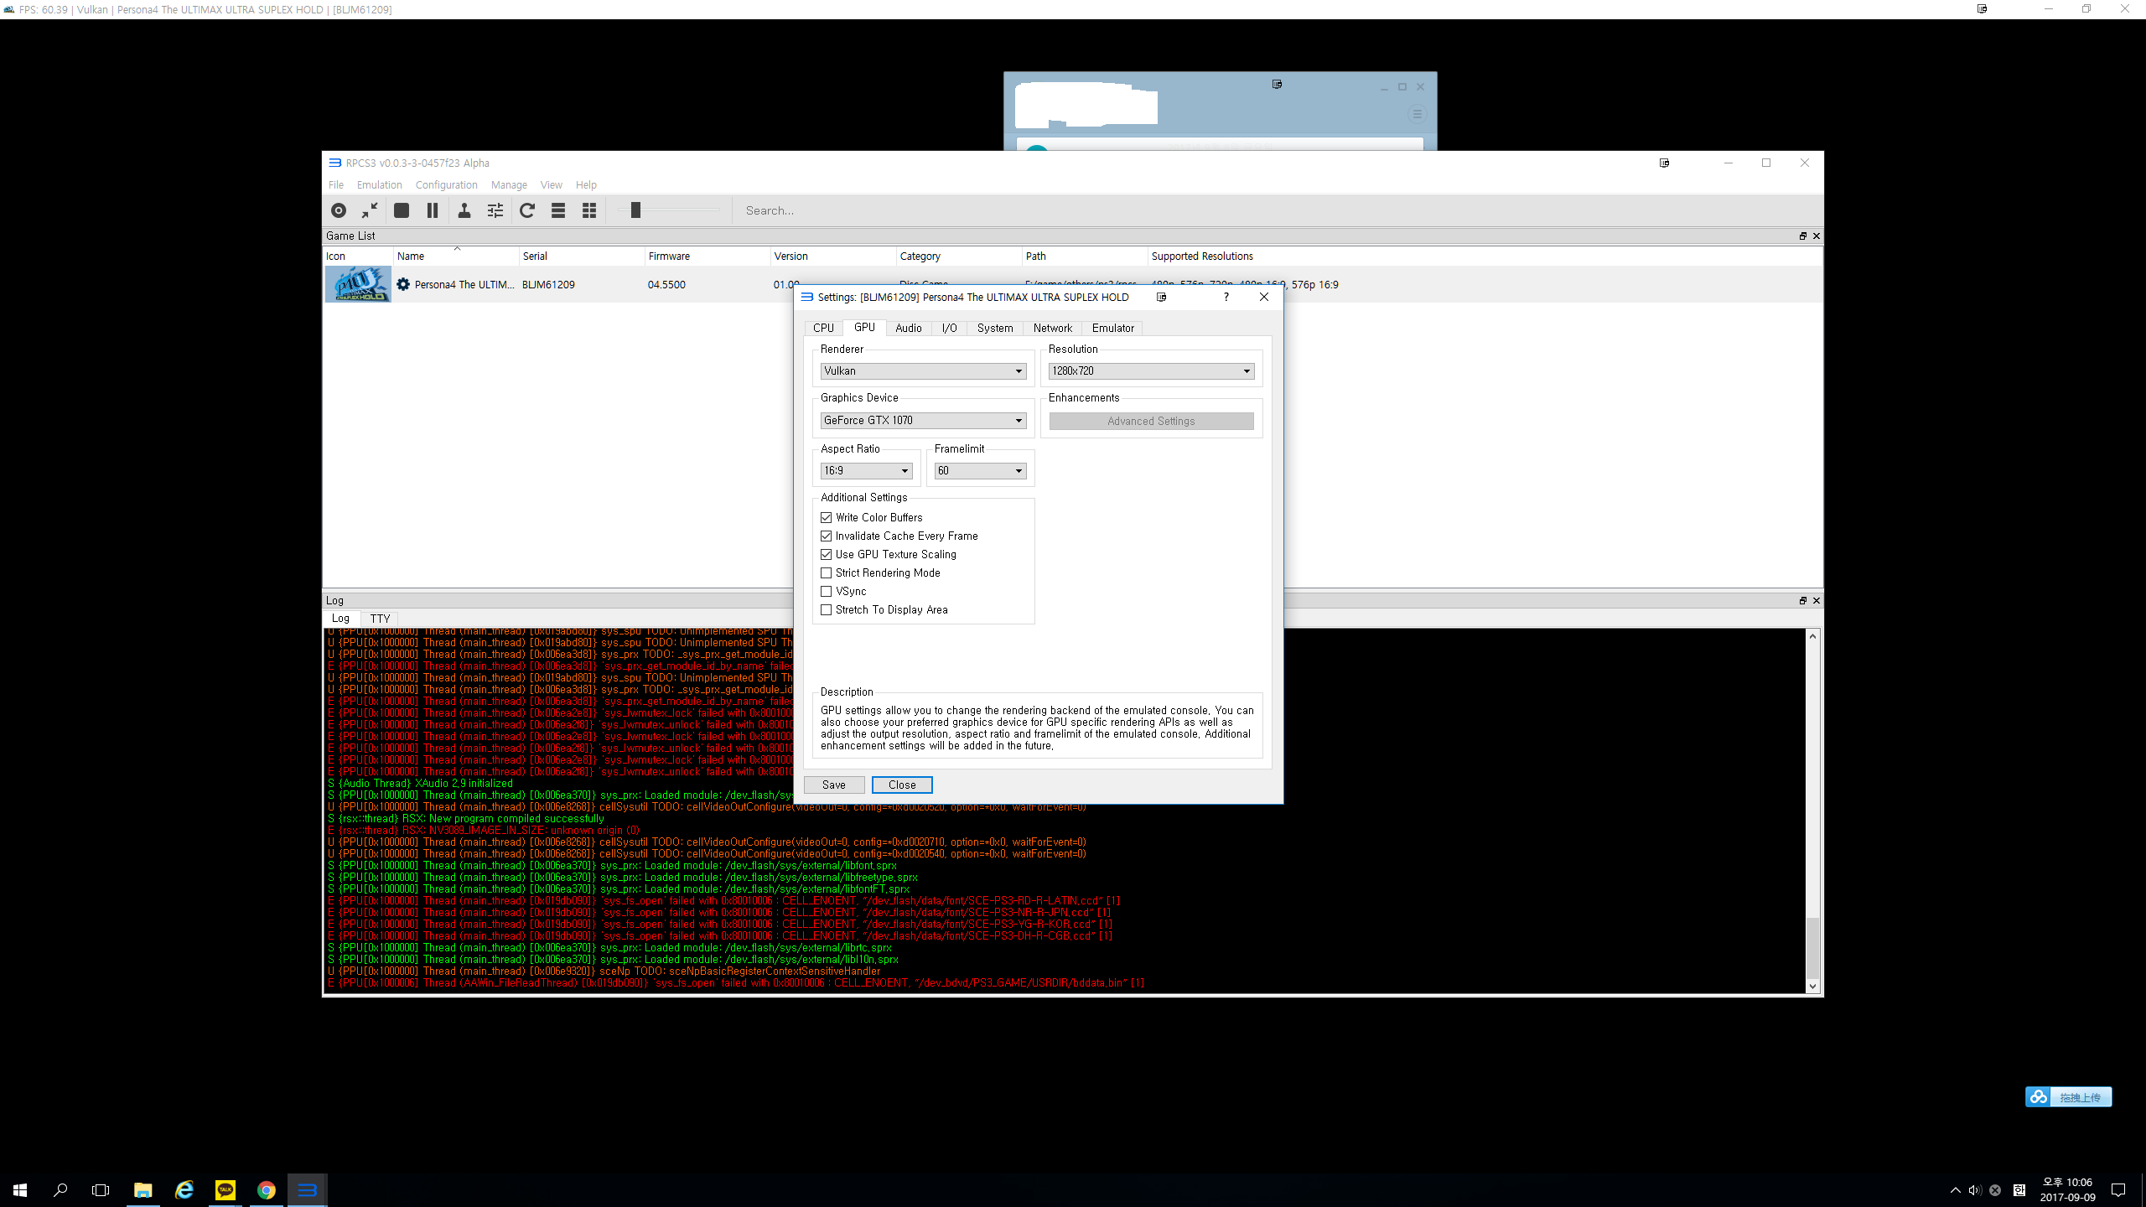Uncheck Use GPU Texture Scaling
The height and width of the screenshot is (1207, 2146).
(x=826, y=554)
